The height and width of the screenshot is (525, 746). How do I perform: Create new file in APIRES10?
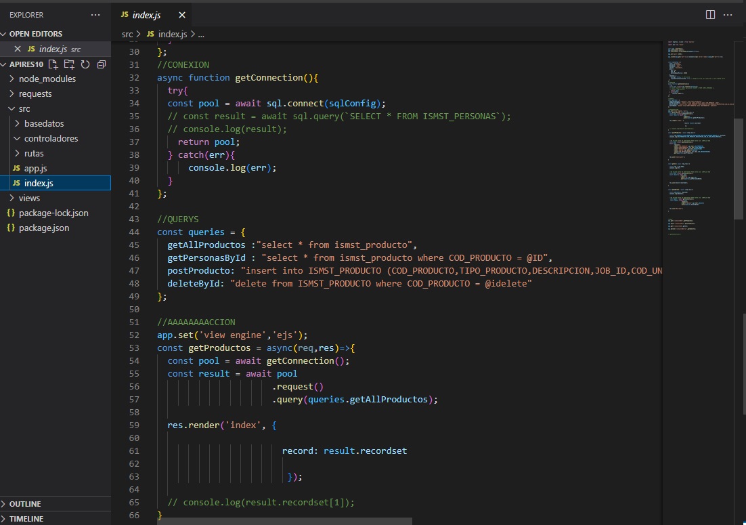pyautogui.click(x=53, y=64)
